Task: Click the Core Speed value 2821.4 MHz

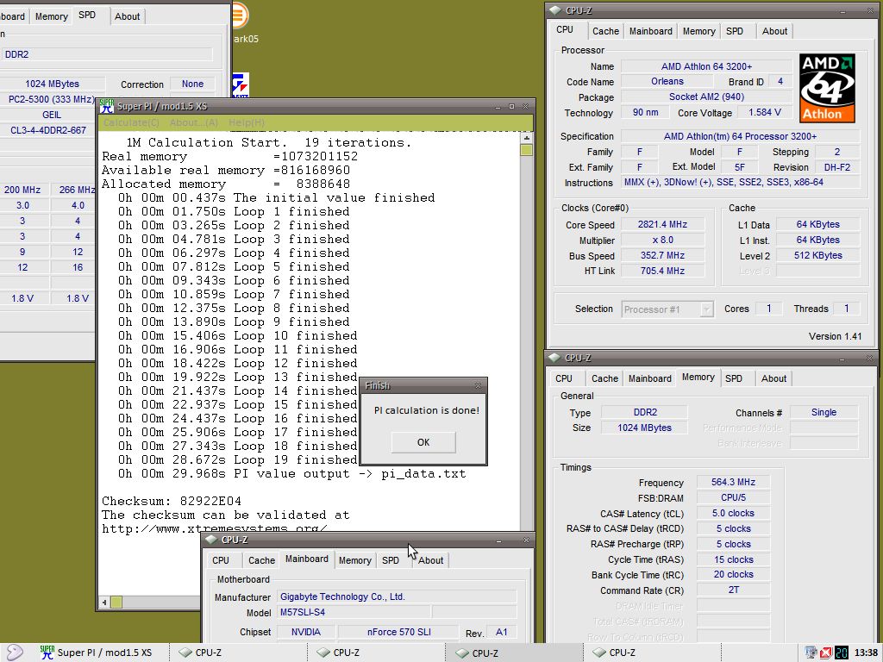Action: tap(662, 225)
